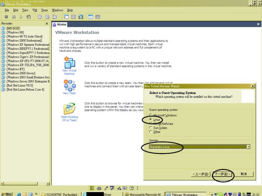This screenshot has height=196, width=262.
Task: Open the Version dropdown showing Mandrake Linux
Action: (x=199, y=147)
